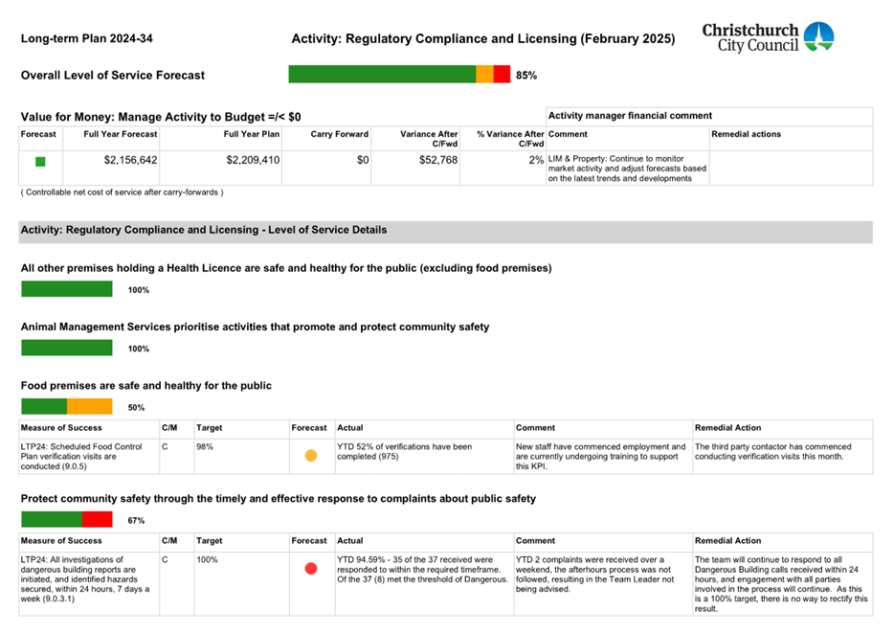Select the 2% variance value
894x633 pixels.
click(536, 160)
